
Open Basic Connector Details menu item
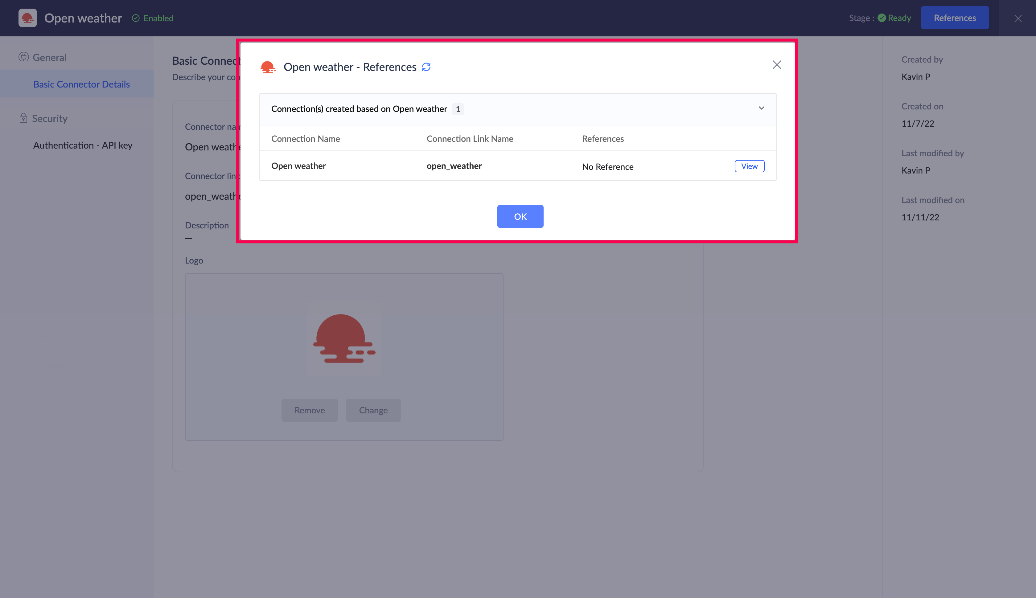(x=81, y=84)
